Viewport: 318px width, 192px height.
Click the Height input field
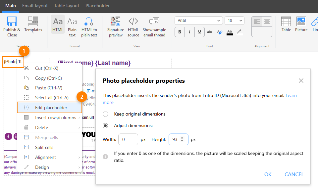point(179,139)
